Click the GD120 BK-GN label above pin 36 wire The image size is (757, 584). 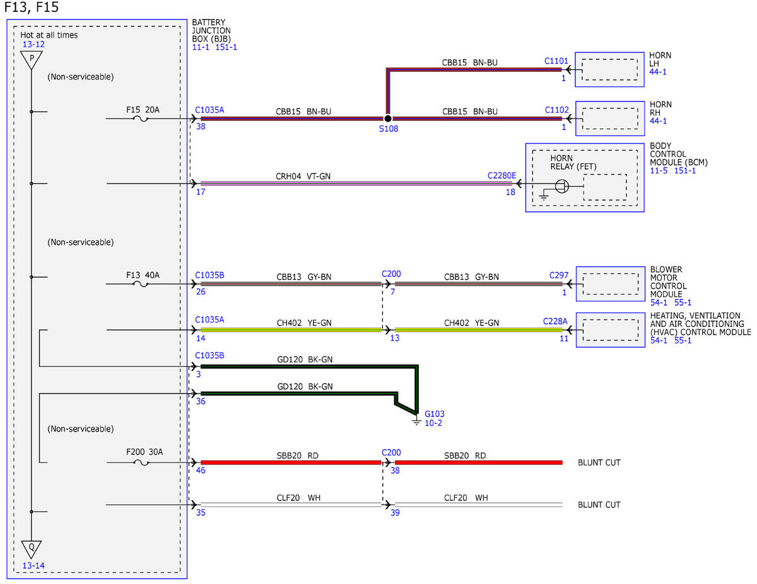click(x=305, y=386)
